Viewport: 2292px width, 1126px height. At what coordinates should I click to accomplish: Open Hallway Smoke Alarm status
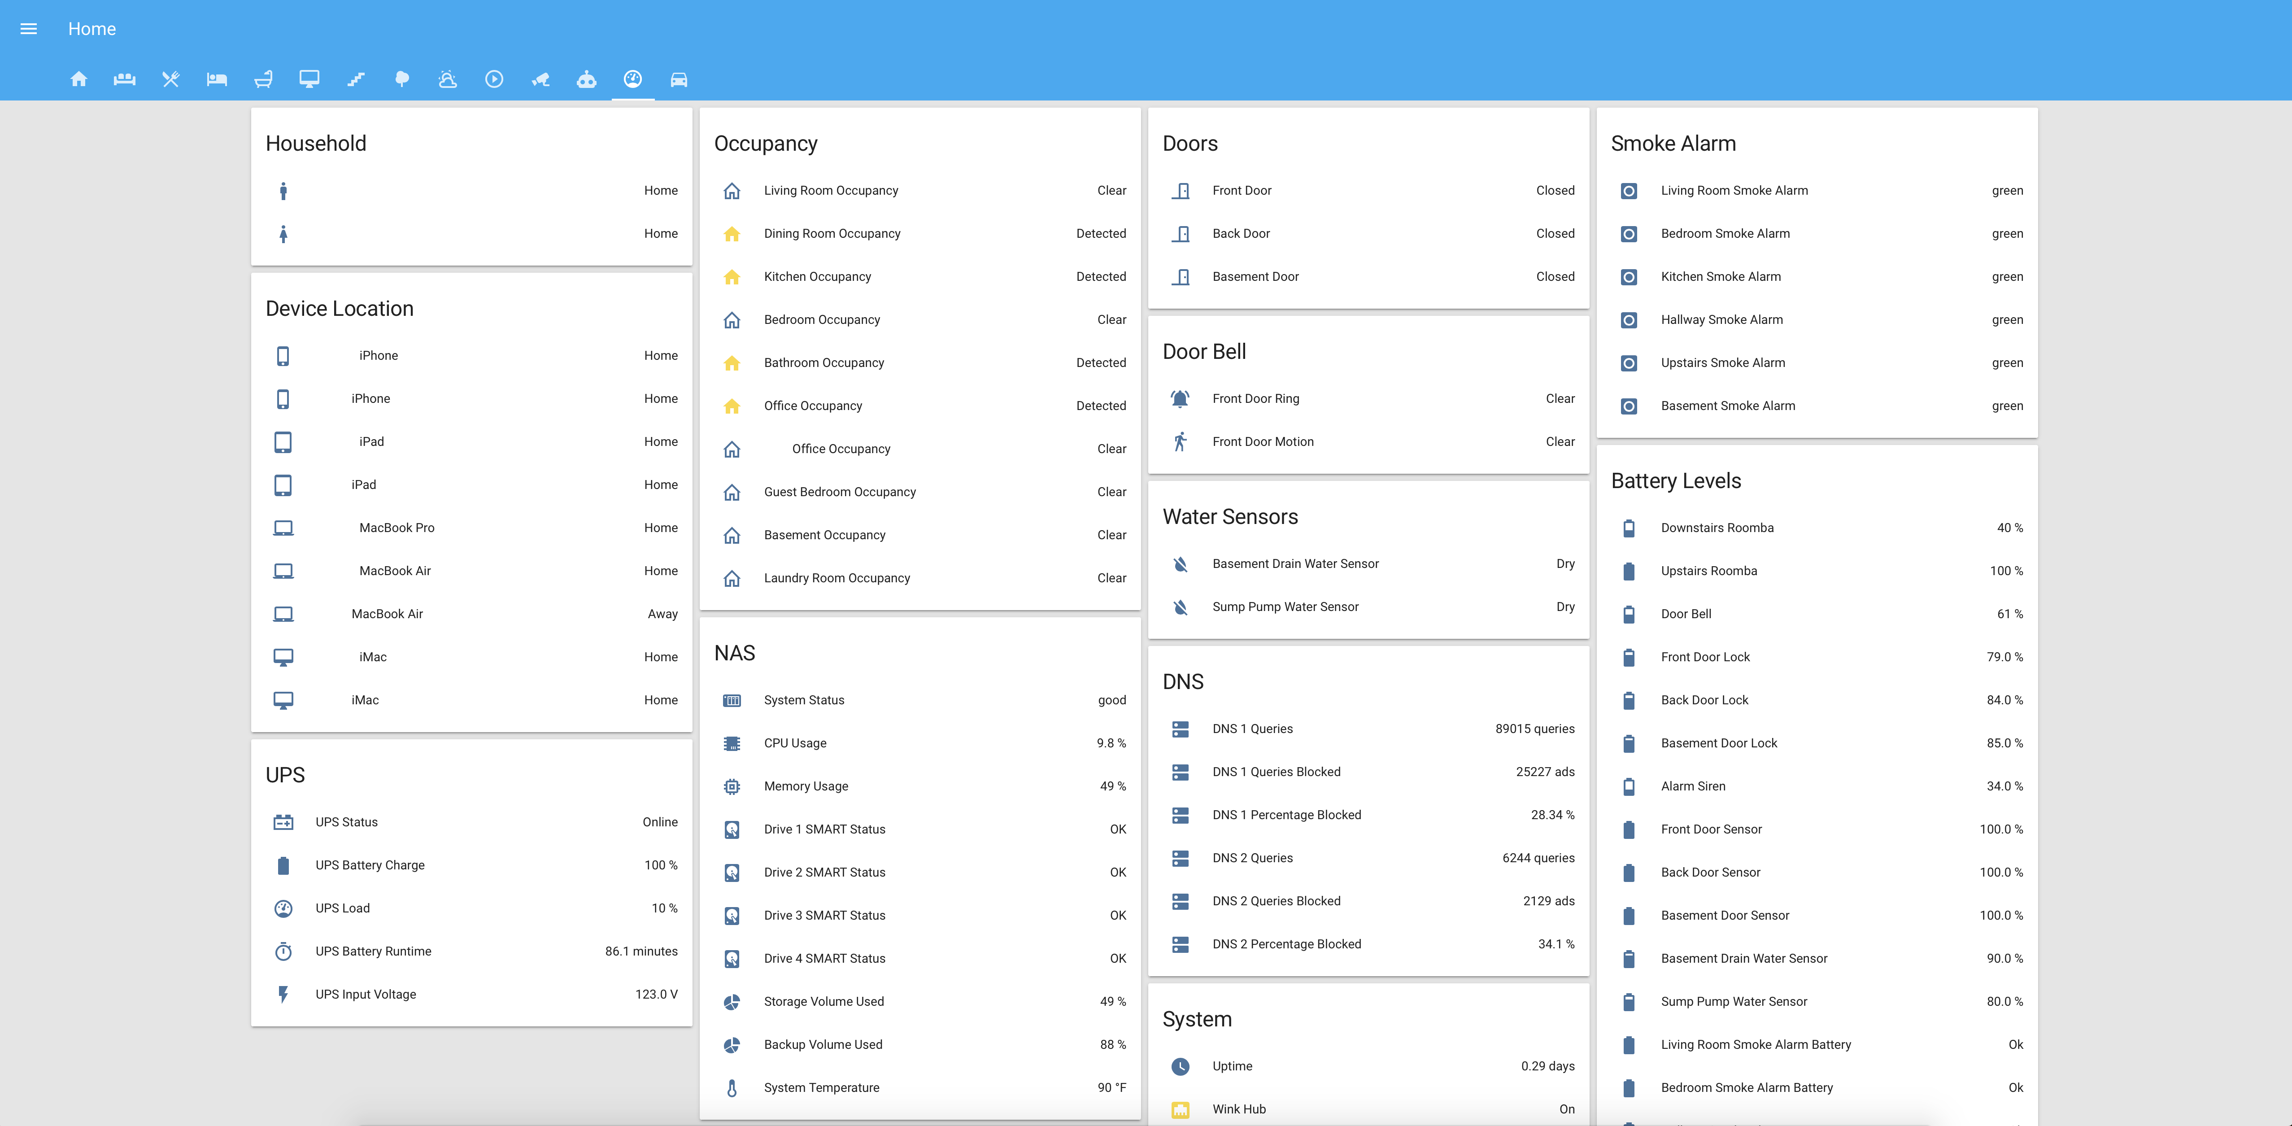coord(1721,319)
